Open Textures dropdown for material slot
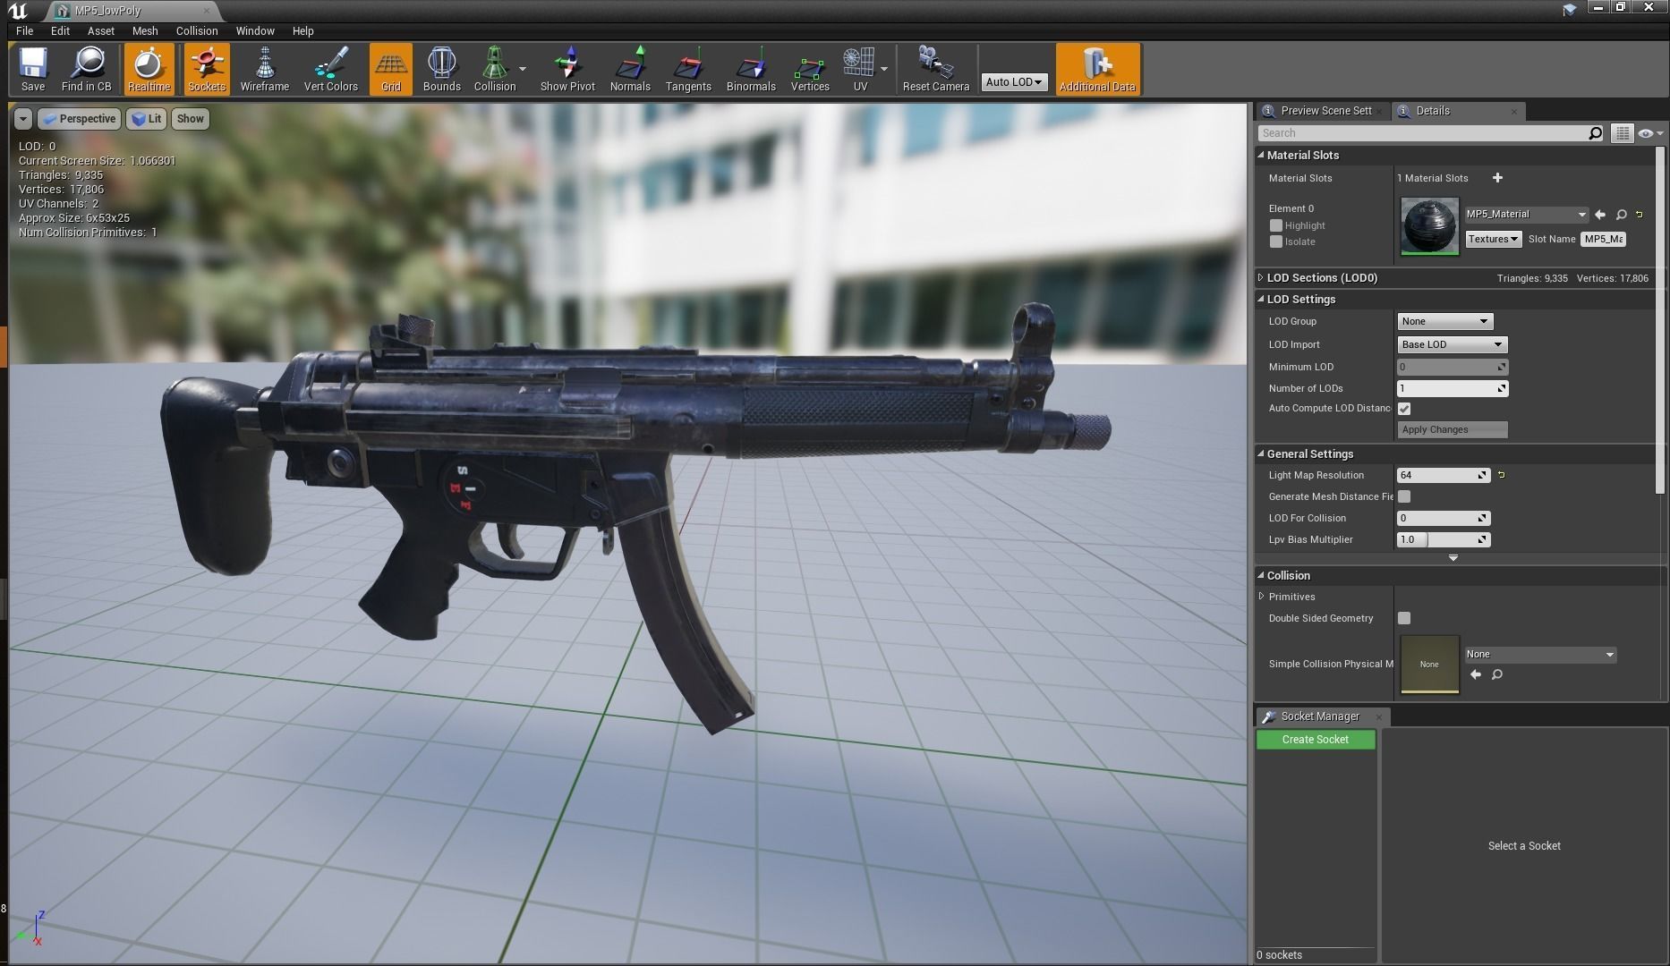Image resolution: width=1670 pixels, height=966 pixels. pos(1493,239)
